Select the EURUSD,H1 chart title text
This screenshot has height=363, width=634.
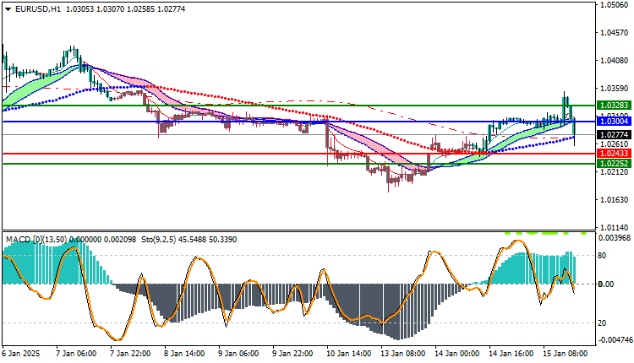point(38,8)
